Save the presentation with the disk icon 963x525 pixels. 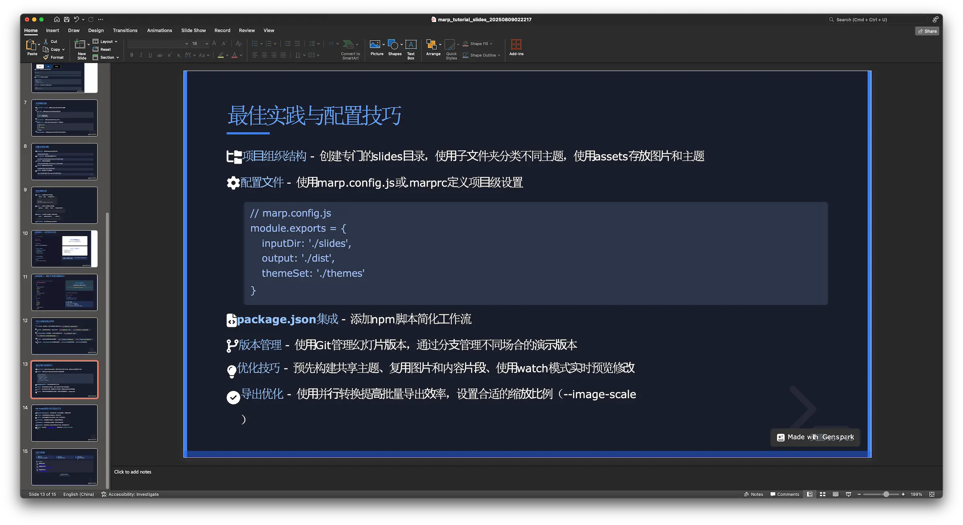67,19
